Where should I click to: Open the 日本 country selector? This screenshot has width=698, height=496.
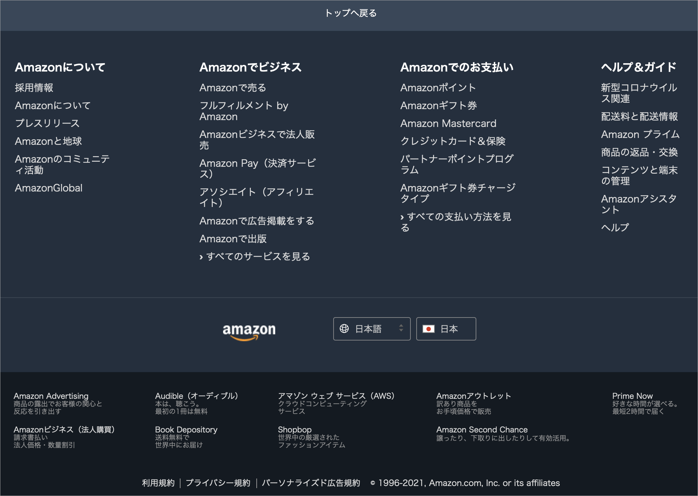[x=446, y=329]
